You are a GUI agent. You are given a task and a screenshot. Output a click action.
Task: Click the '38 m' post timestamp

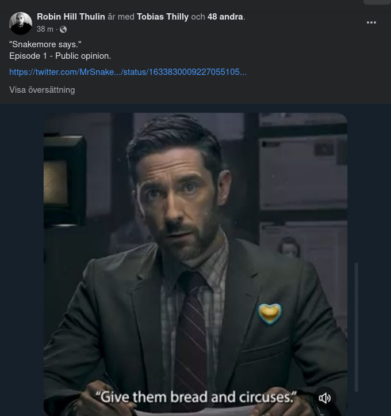[45, 29]
